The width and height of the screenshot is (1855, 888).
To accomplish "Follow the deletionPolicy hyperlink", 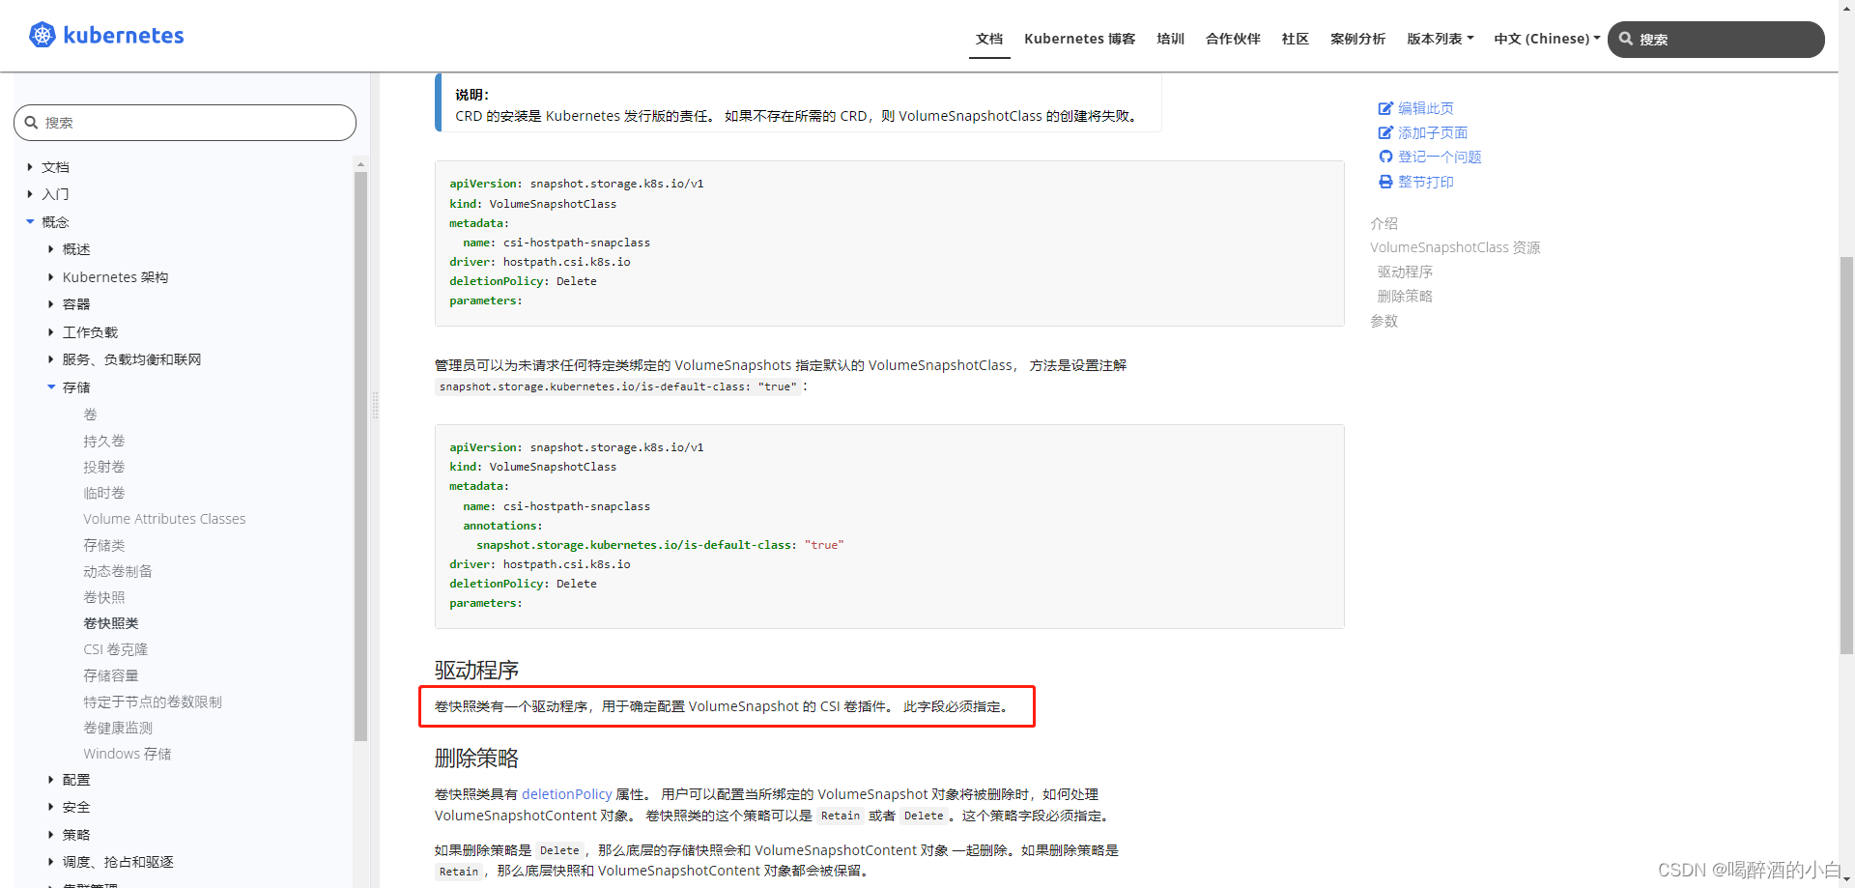I will pos(566,794).
